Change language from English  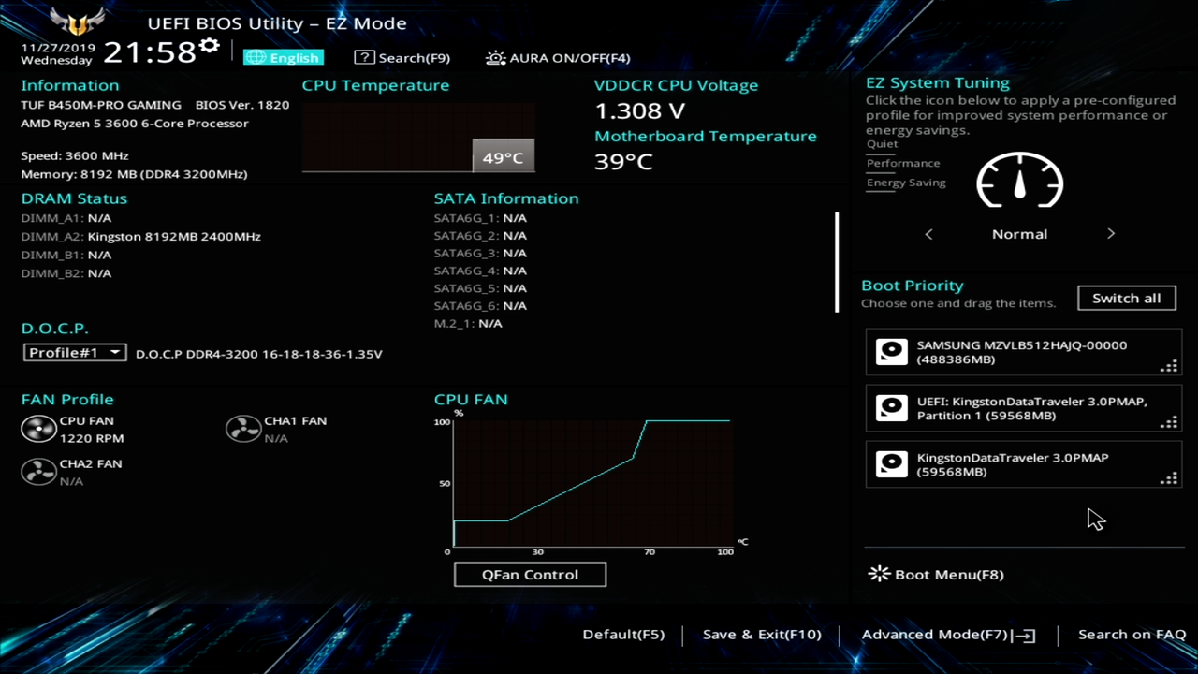click(x=284, y=57)
